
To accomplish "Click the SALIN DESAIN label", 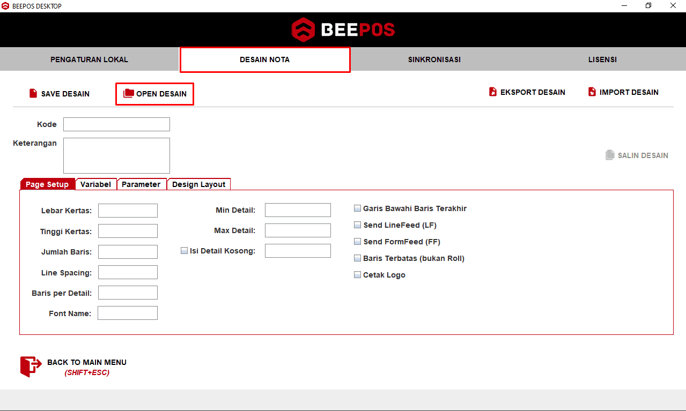I will [643, 155].
